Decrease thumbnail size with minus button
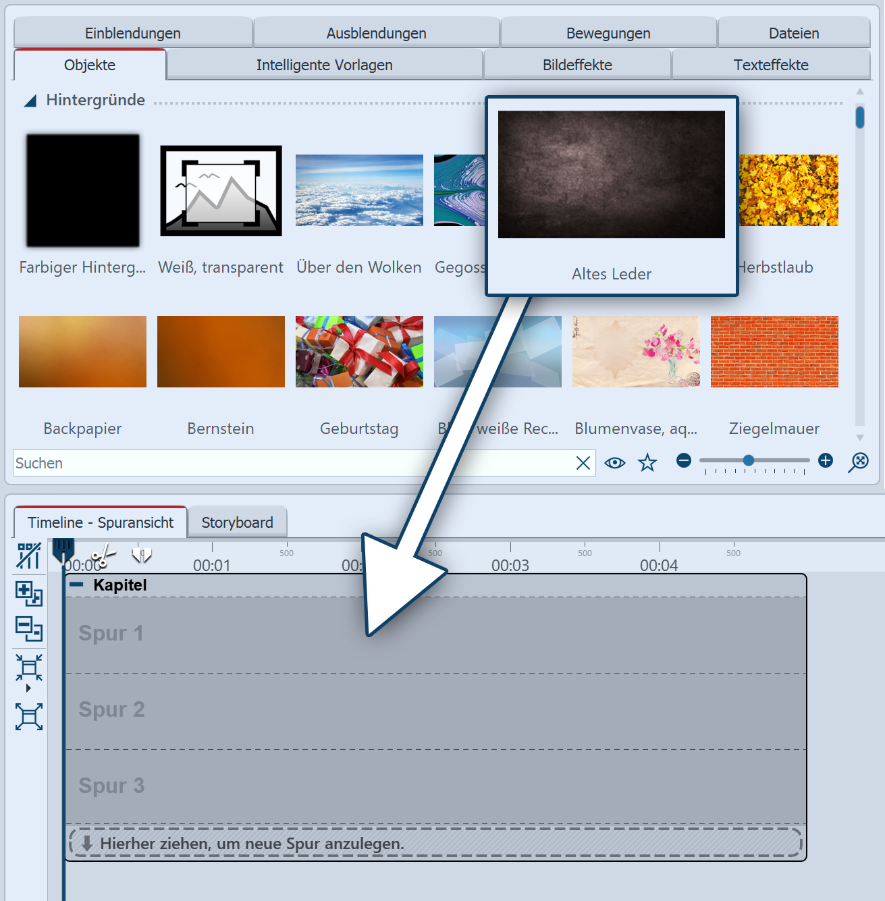Viewport: 885px width, 901px height. click(684, 460)
